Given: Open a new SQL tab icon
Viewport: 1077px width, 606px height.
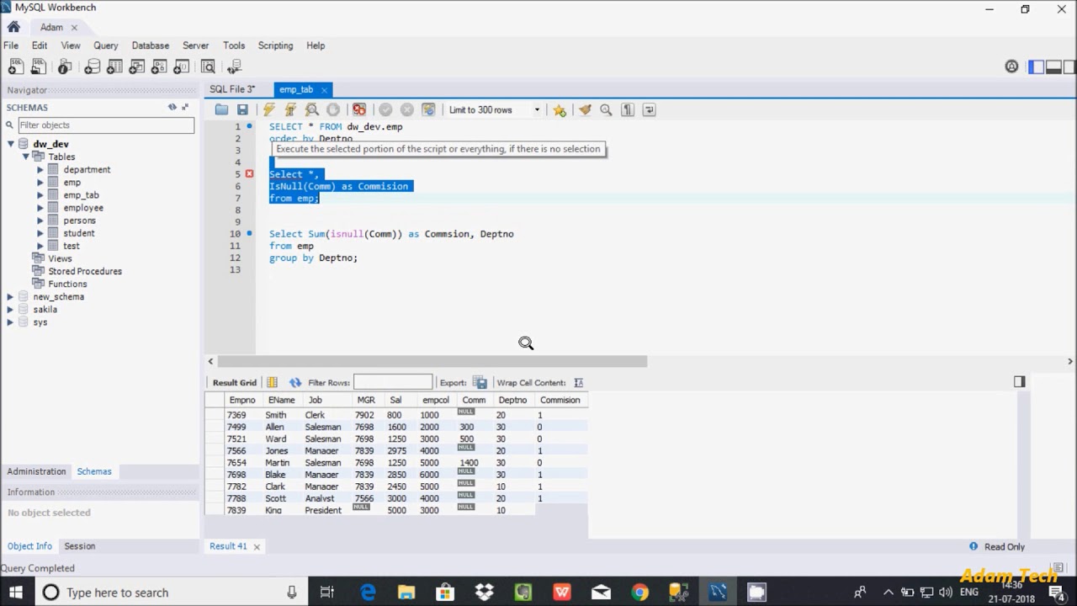Looking at the screenshot, I should point(15,66).
